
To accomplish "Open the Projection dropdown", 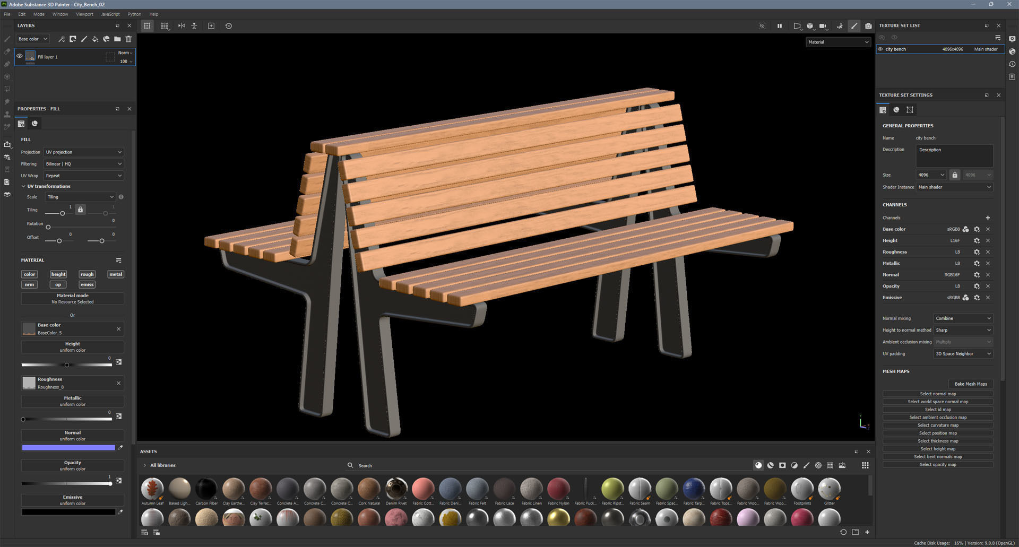I will coord(83,152).
